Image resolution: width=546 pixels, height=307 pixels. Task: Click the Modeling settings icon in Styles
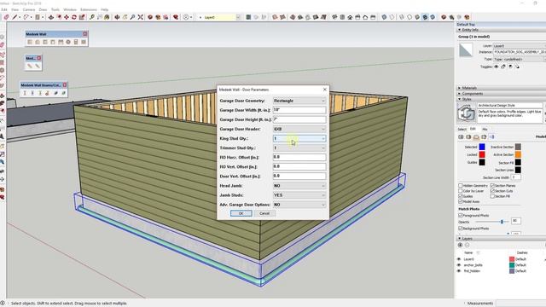pos(491,137)
